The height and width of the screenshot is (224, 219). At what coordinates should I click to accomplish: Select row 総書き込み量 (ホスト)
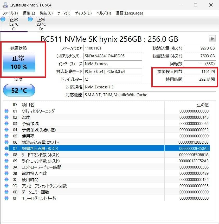point(106,149)
